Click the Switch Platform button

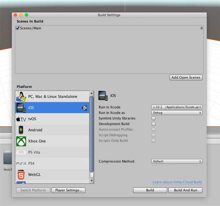[x=33, y=190]
